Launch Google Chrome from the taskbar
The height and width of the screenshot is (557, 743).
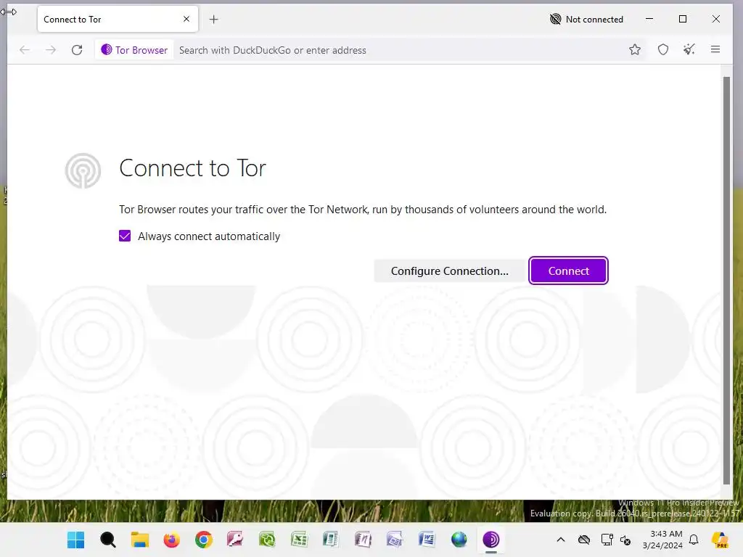tap(204, 540)
